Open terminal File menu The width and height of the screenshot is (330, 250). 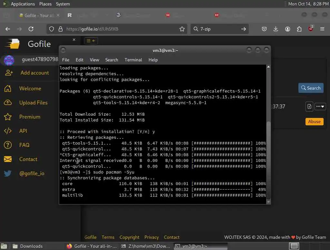click(x=66, y=60)
